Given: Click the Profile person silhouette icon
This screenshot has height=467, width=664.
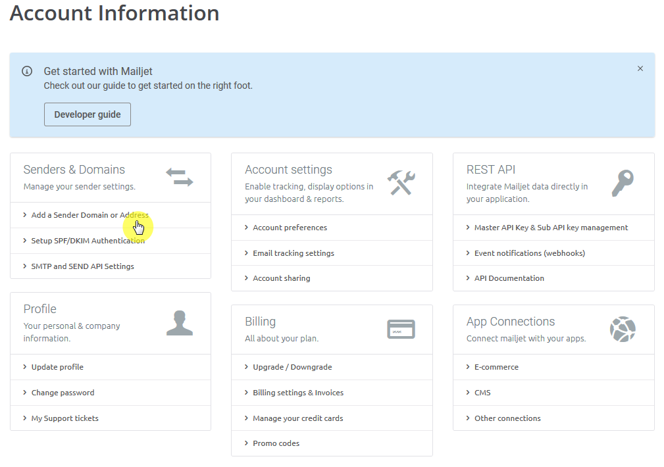Looking at the screenshot, I should [x=179, y=323].
